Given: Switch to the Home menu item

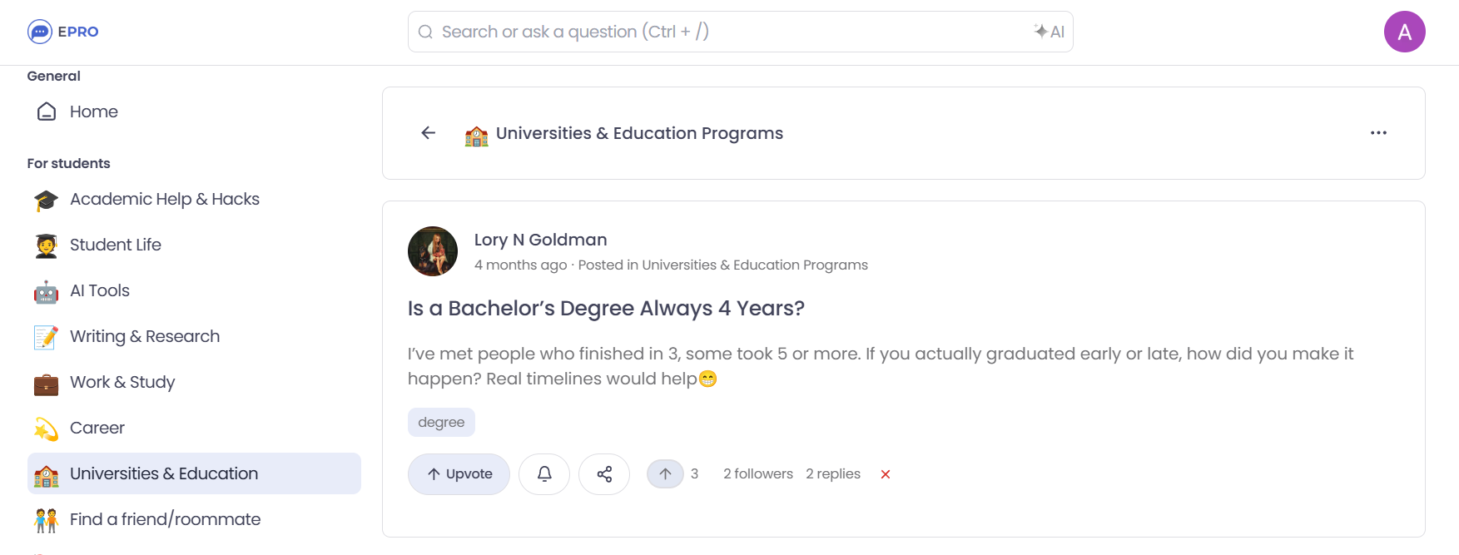Looking at the screenshot, I should click(x=94, y=111).
